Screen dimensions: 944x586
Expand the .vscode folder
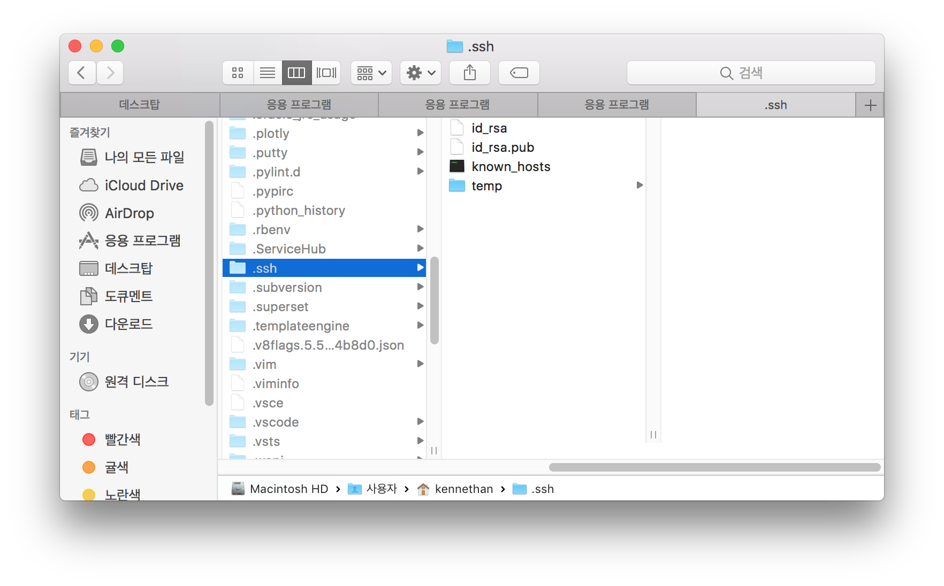[x=421, y=421]
